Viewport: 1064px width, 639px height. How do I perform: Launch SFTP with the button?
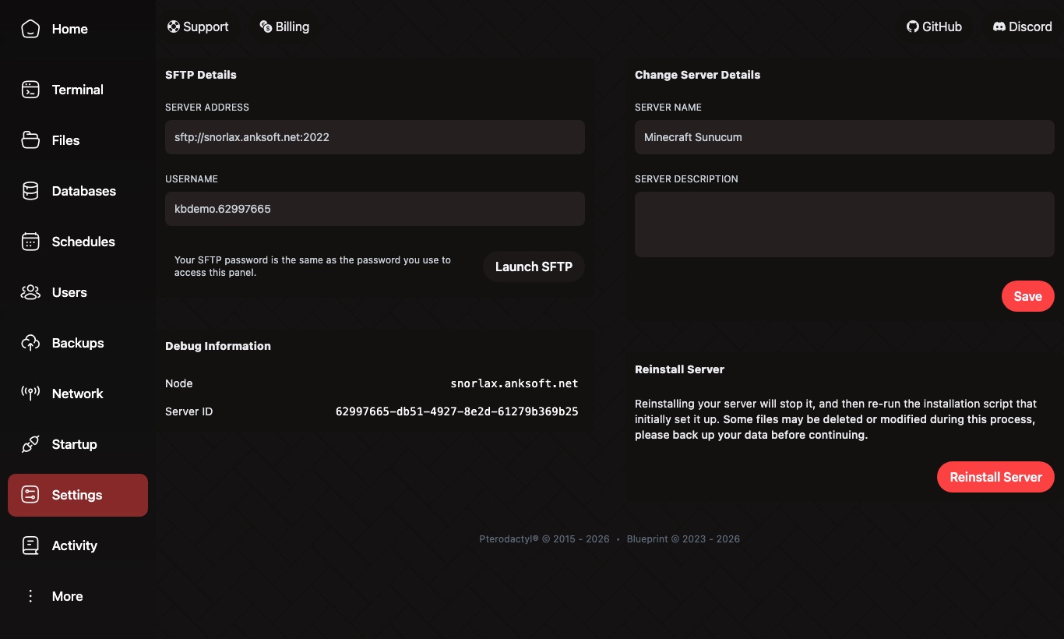click(x=534, y=267)
